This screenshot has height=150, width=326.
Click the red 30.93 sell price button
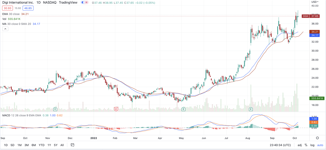(x=6, y=9)
